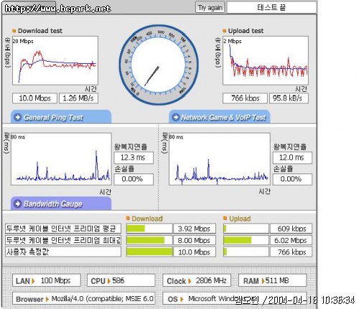The image size is (359, 309).
Task: Click the Download test speed graph
Action: (x=55, y=60)
